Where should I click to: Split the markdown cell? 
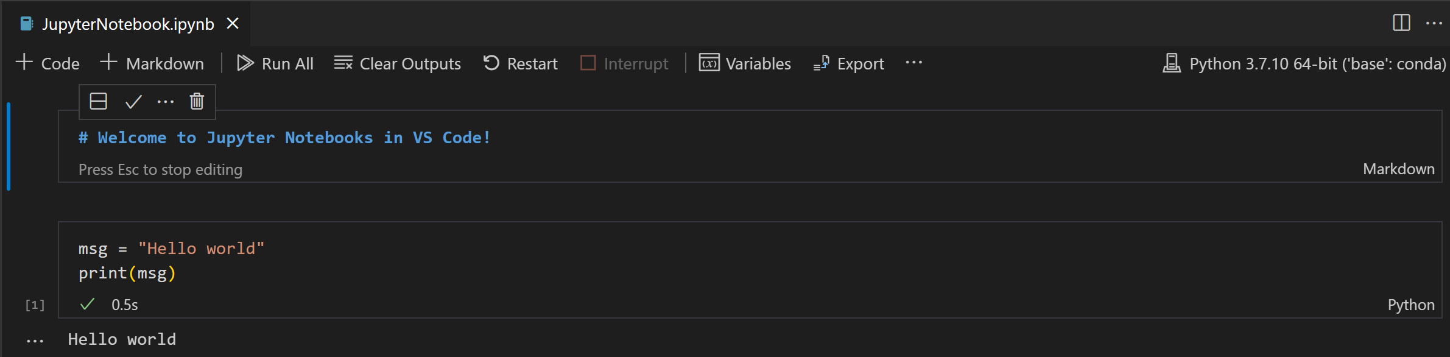click(98, 101)
